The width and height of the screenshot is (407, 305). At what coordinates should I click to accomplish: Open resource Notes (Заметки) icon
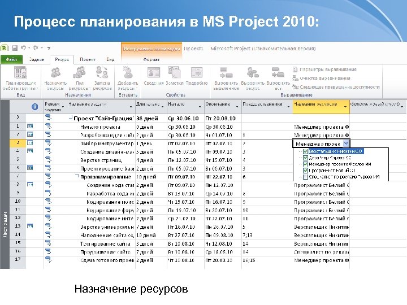[x=175, y=72]
